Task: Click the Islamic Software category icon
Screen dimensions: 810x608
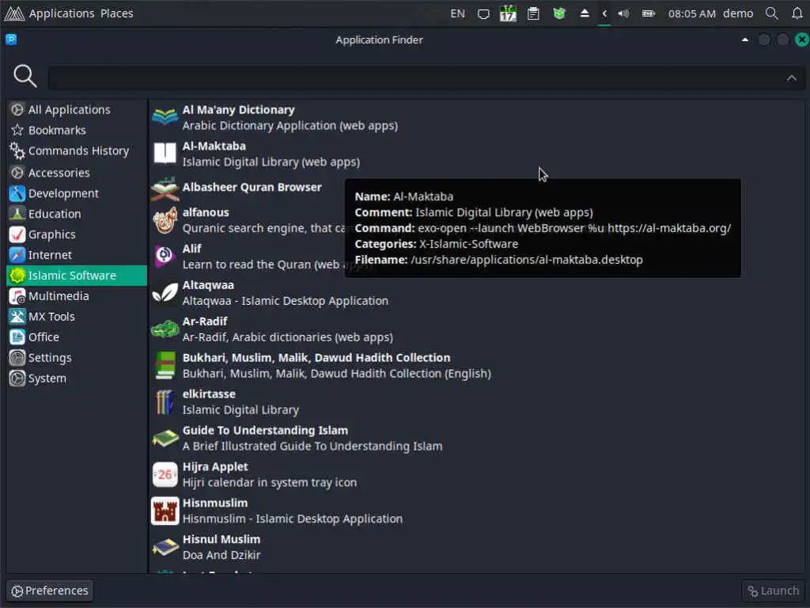Action: click(x=17, y=275)
